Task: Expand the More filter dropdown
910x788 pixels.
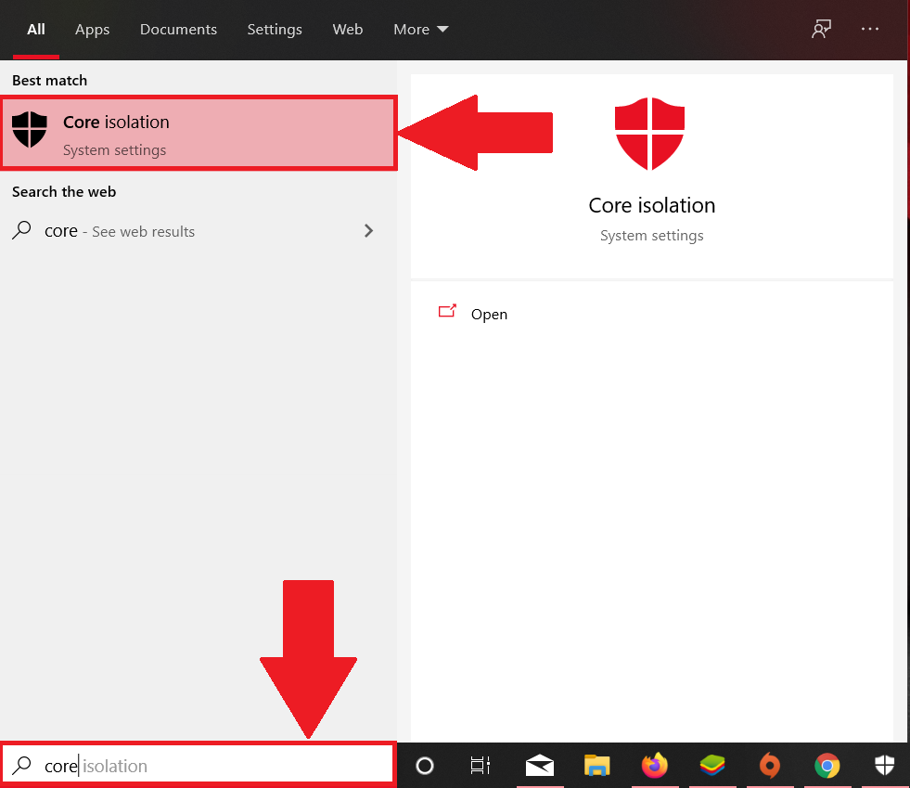Action: coord(419,29)
